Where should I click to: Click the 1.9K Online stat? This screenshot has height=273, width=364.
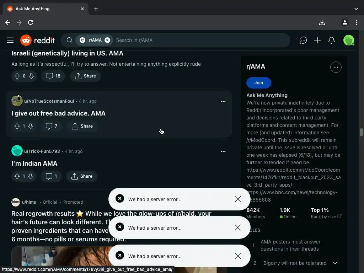point(288,213)
